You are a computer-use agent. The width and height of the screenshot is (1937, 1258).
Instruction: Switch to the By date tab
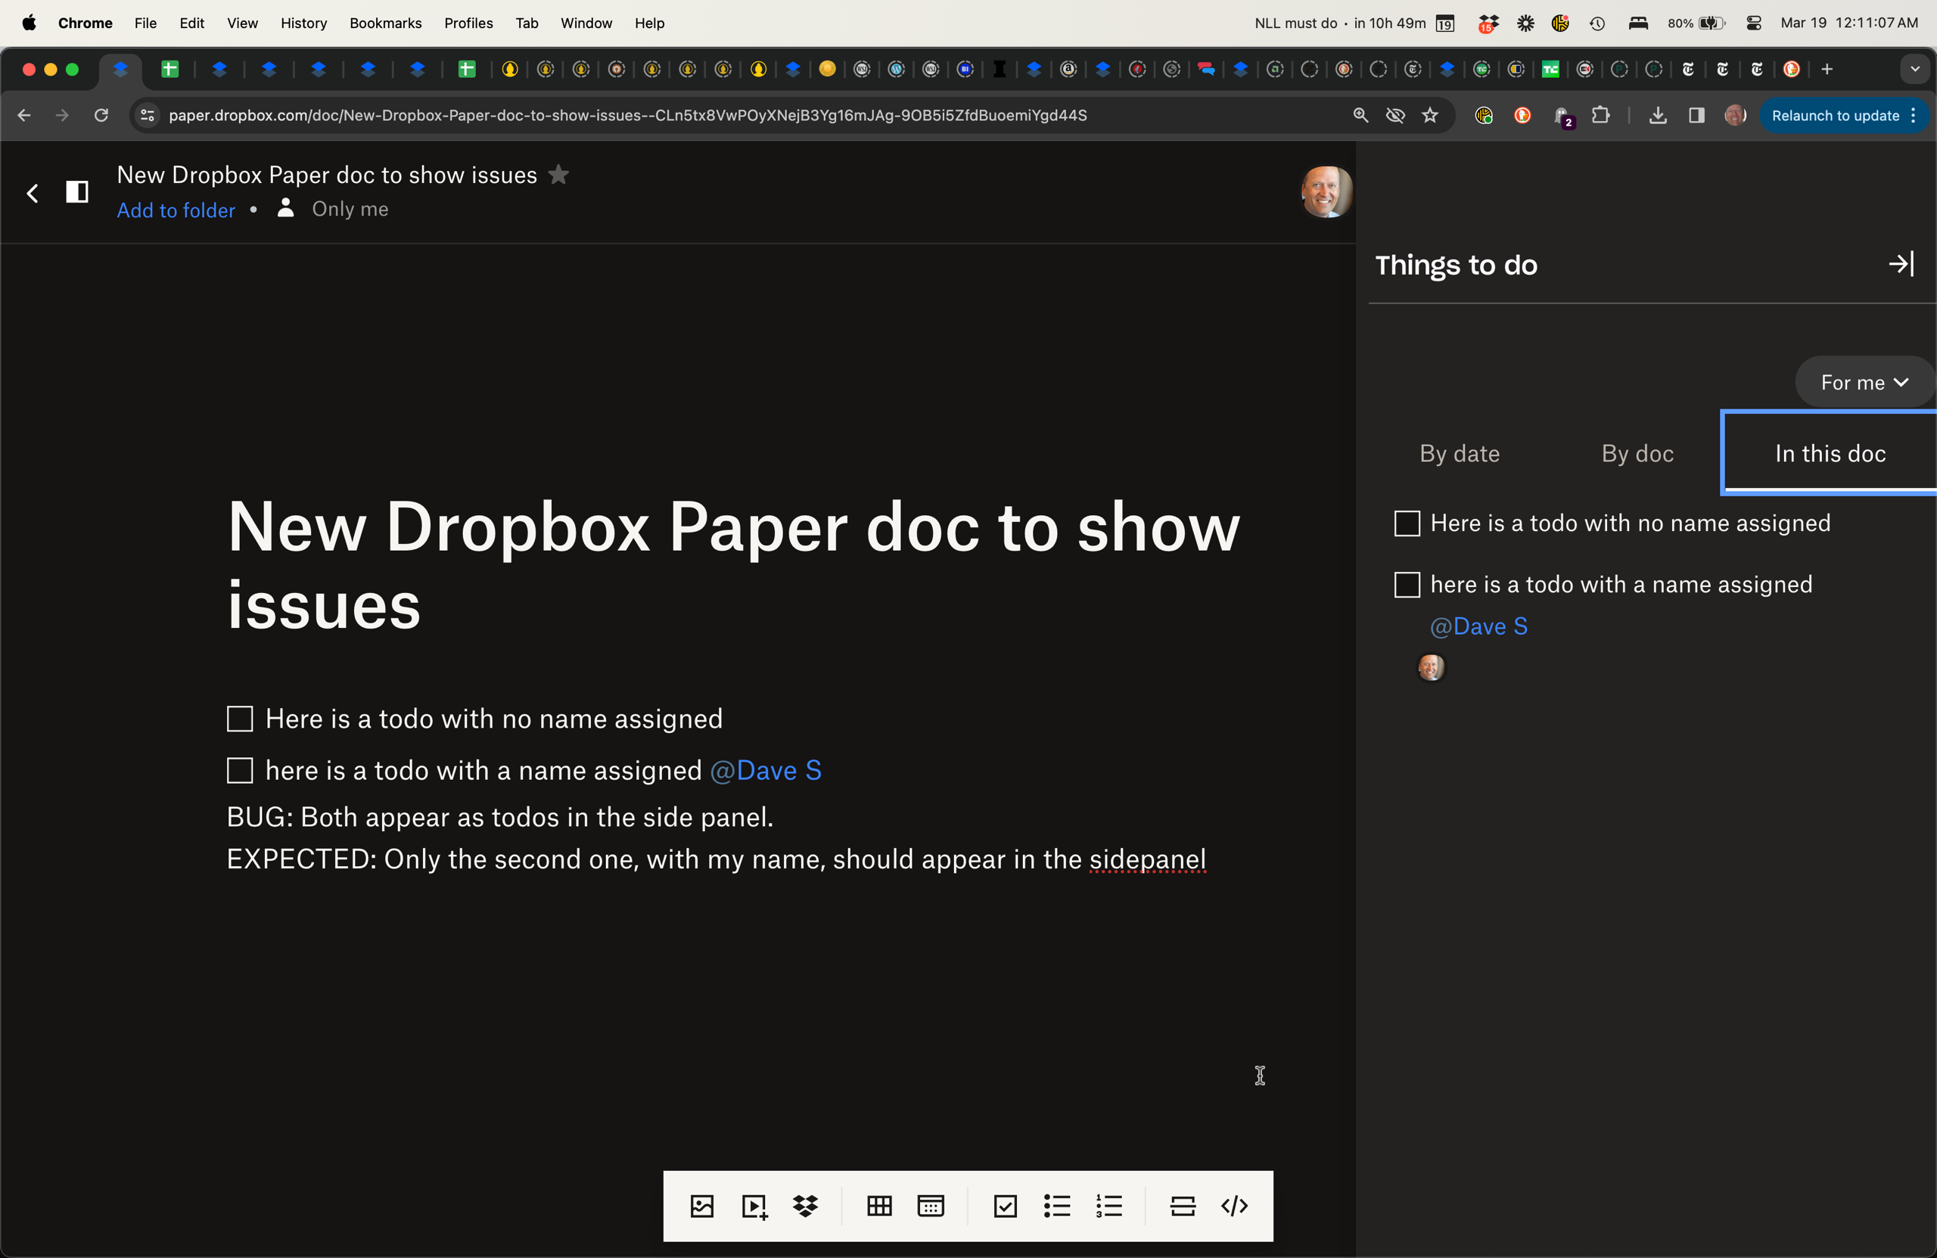point(1459,453)
